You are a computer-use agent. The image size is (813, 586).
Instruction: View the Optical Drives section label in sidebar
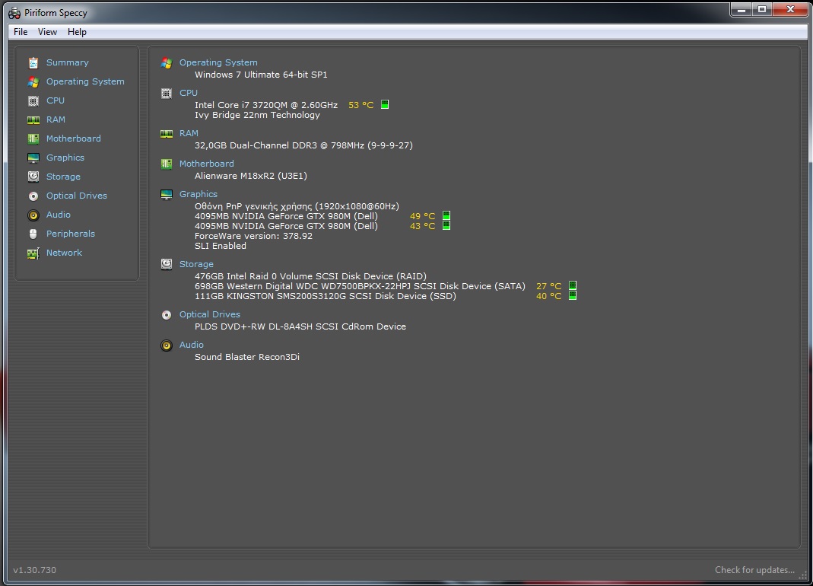(77, 196)
